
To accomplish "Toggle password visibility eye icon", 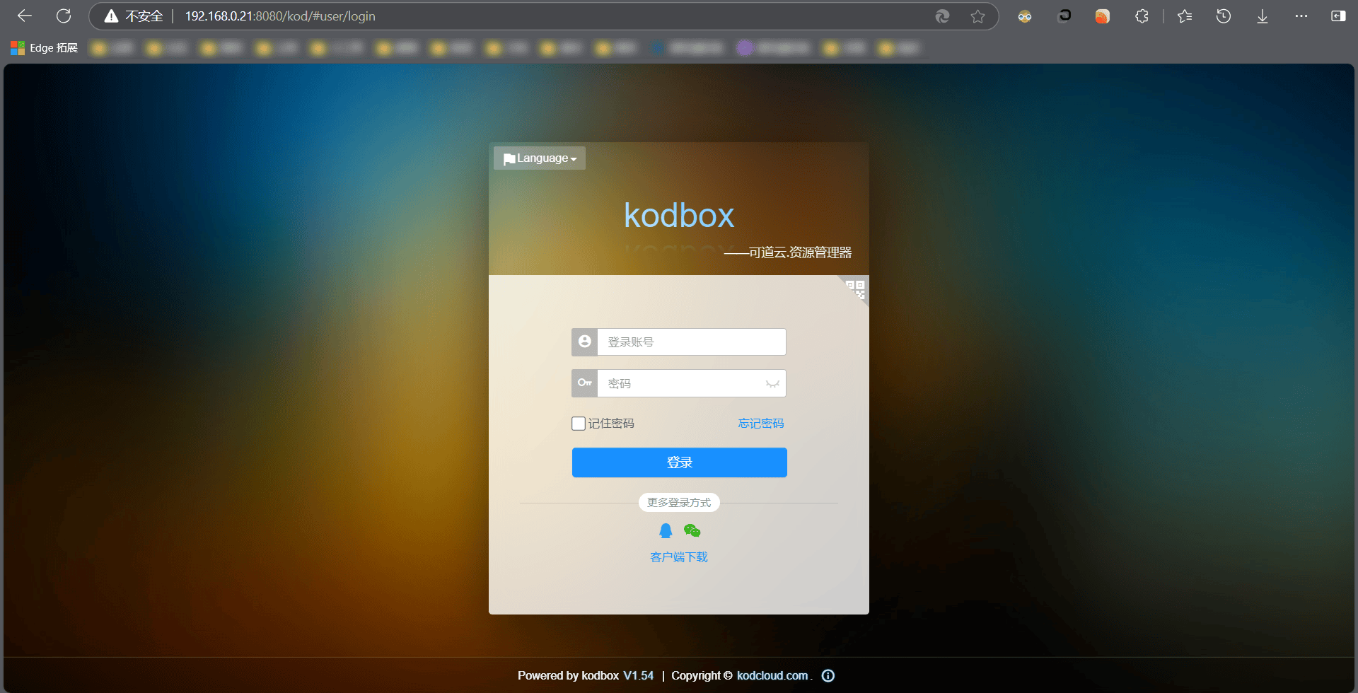I will pyautogui.click(x=772, y=383).
